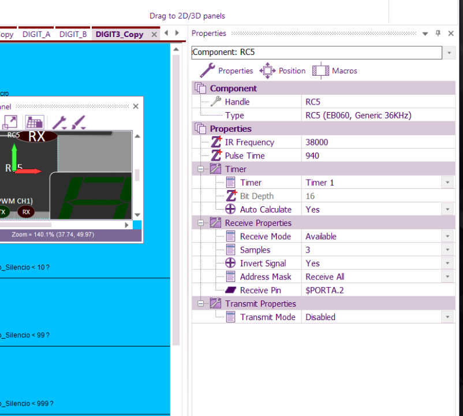Open the Component RC5 selector dropdown
Screen dimensions: 463x416
449,53
